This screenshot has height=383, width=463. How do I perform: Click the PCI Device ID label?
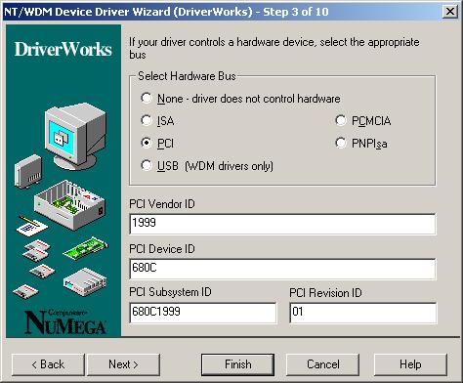162,249
